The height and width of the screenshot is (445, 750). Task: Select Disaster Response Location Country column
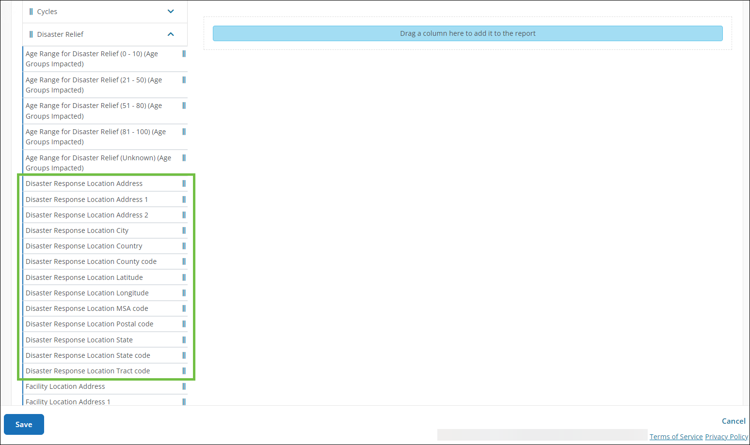tap(105, 246)
